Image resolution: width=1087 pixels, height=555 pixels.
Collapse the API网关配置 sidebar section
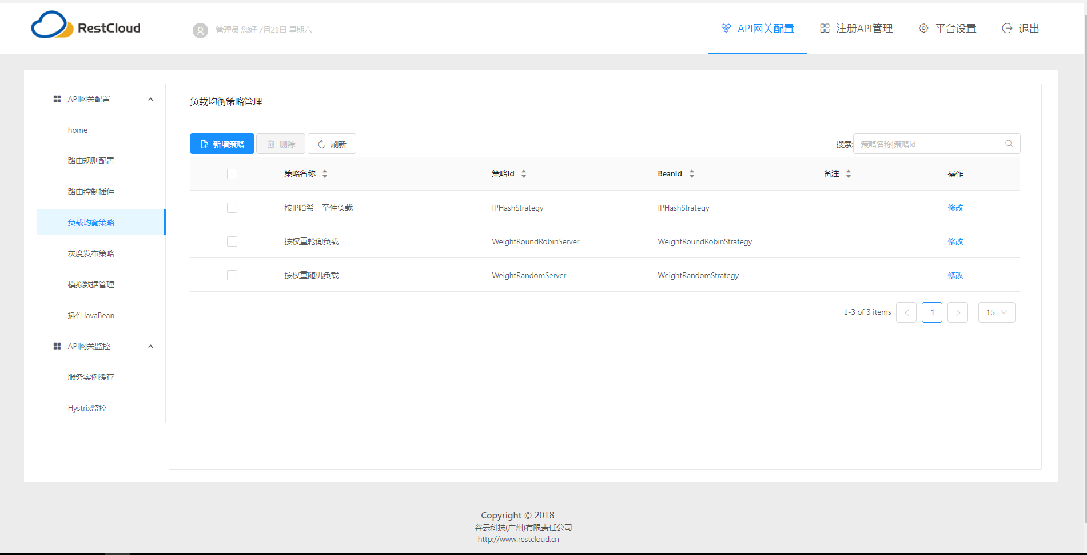click(x=150, y=98)
